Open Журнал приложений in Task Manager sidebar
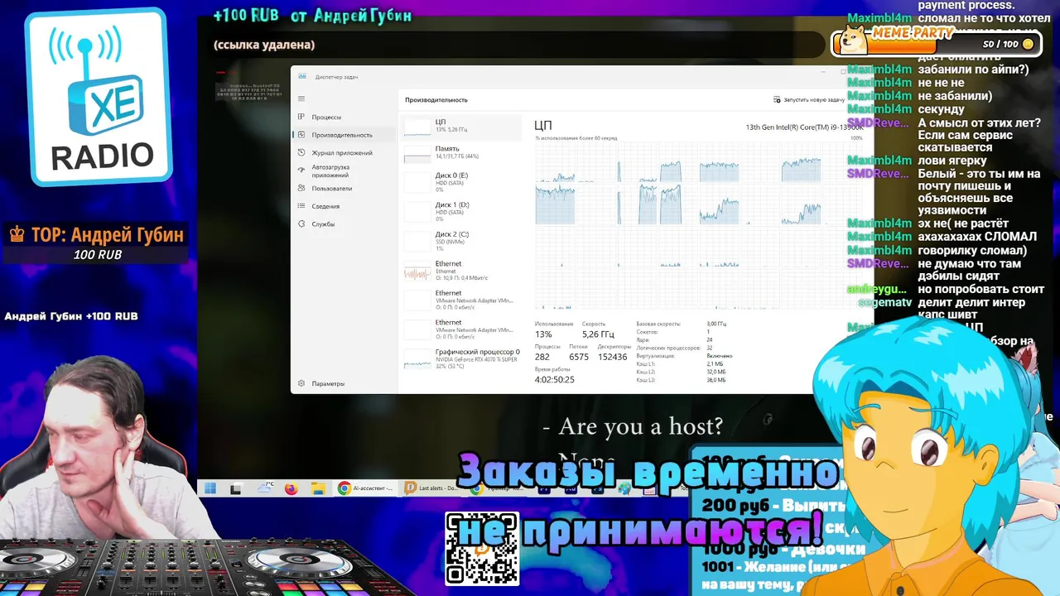Screen dimensions: 1060x596 (x=345, y=153)
